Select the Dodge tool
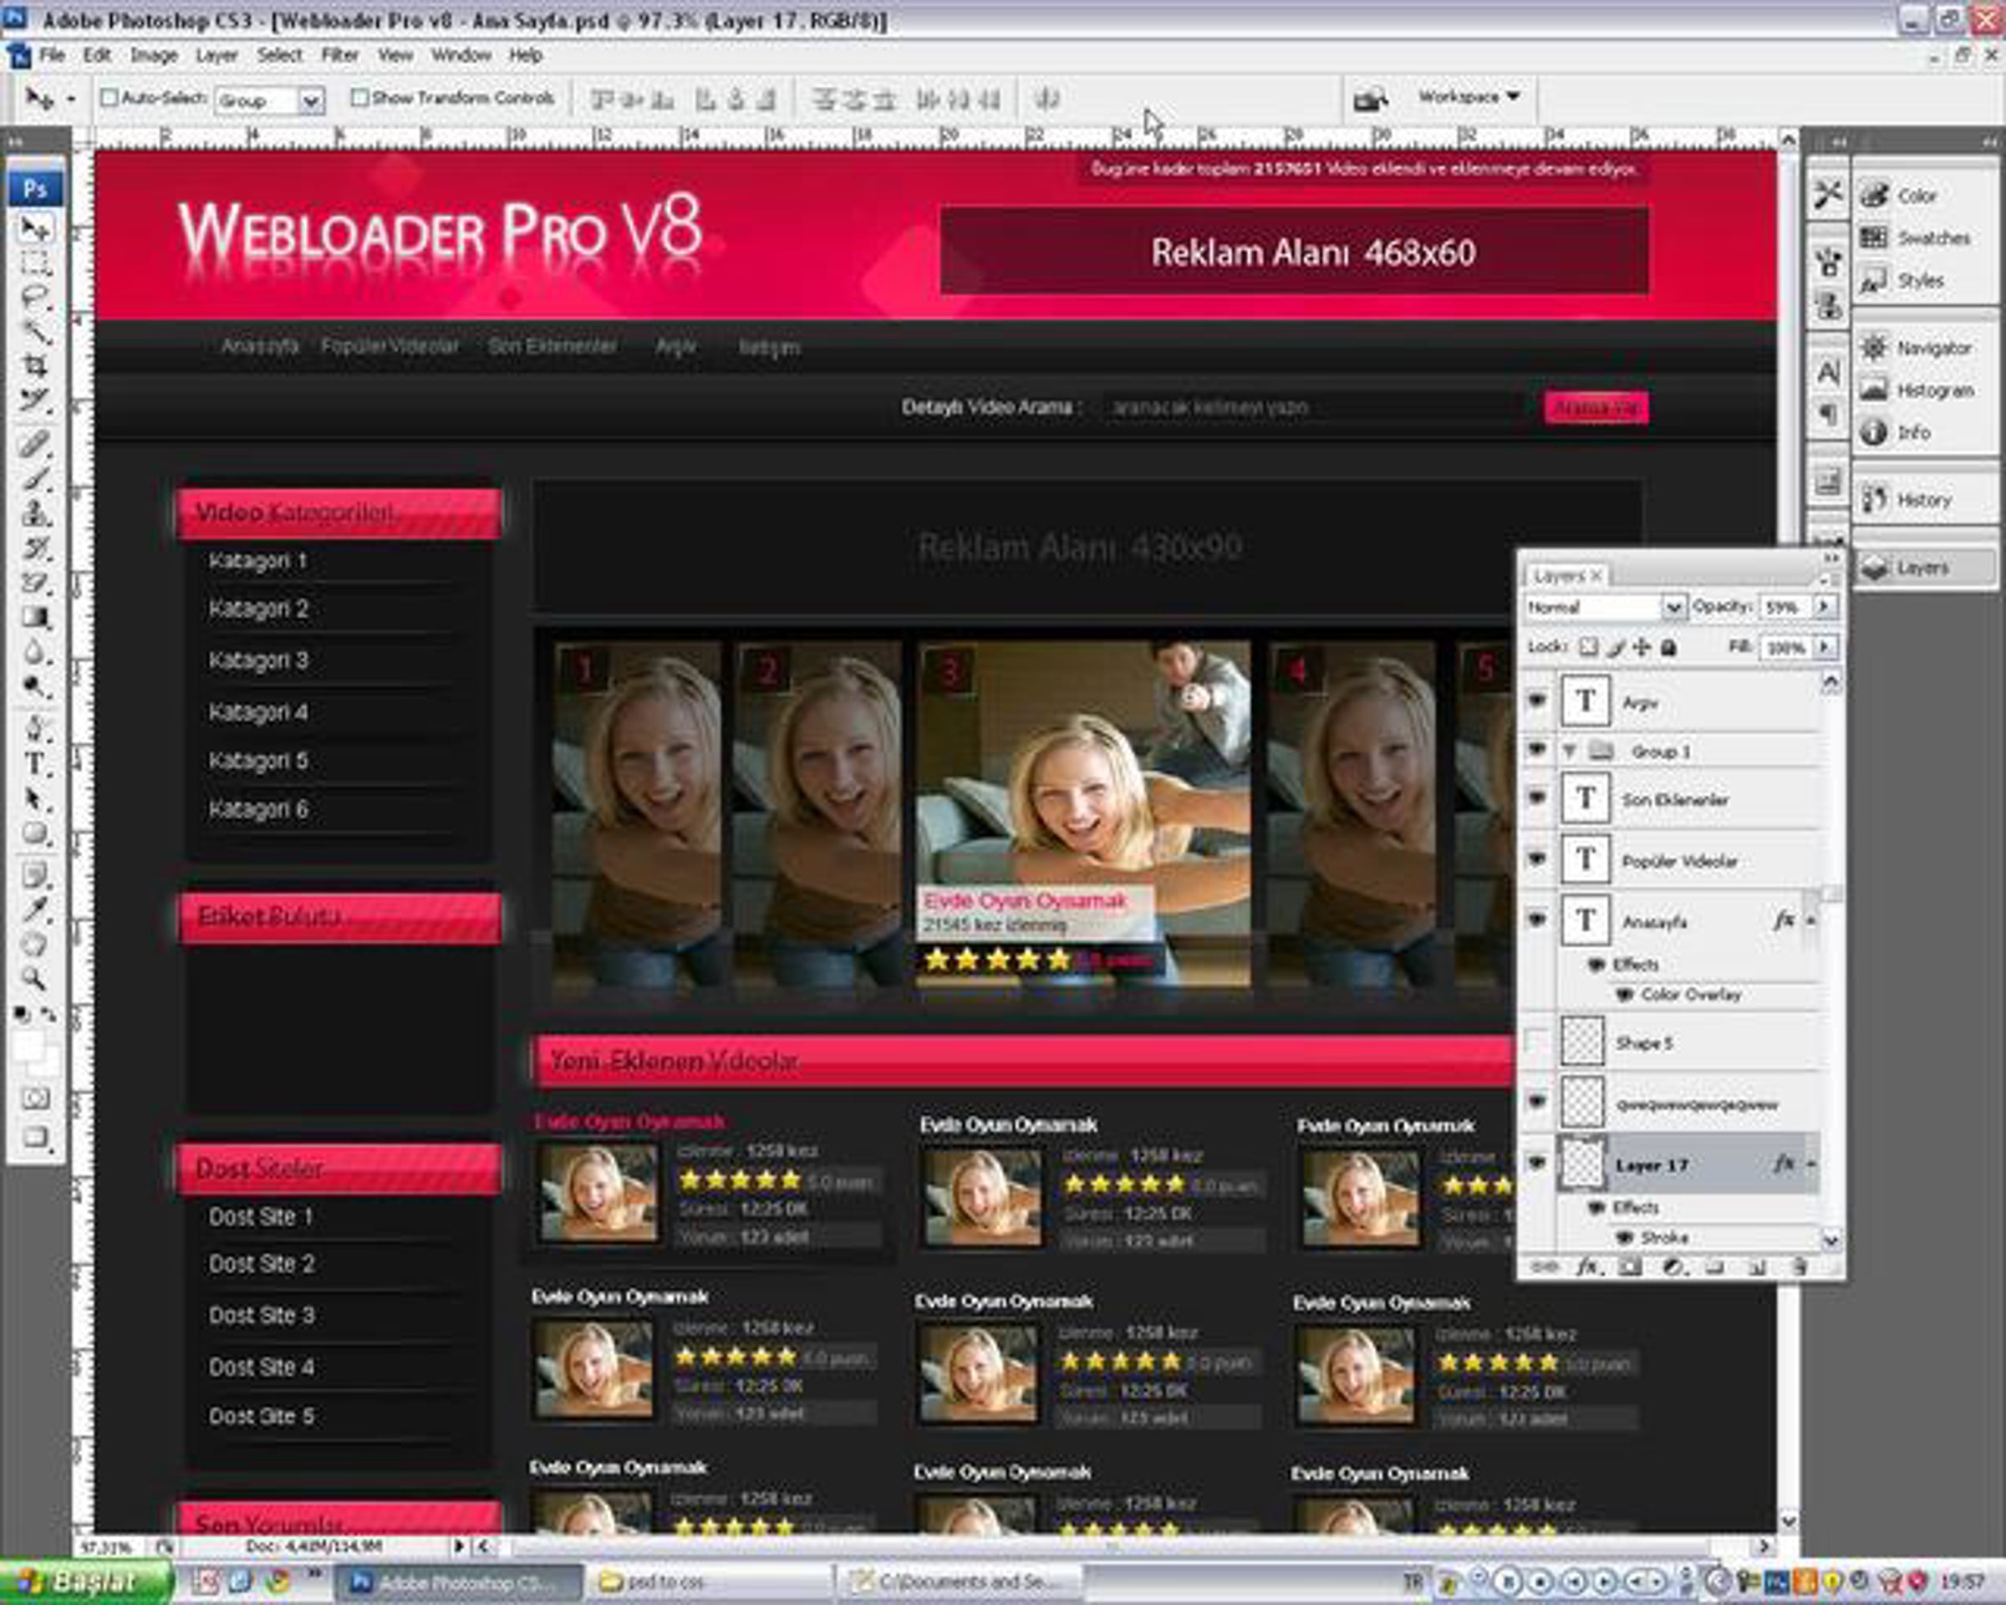The width and height of the screenshot is (2006, 1605). click(x=35, y=686)
